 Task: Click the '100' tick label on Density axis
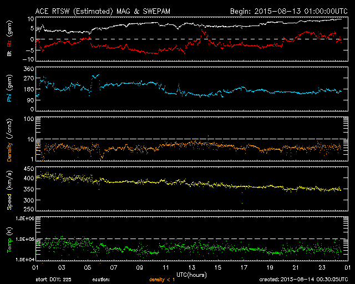tap(29, 119)
